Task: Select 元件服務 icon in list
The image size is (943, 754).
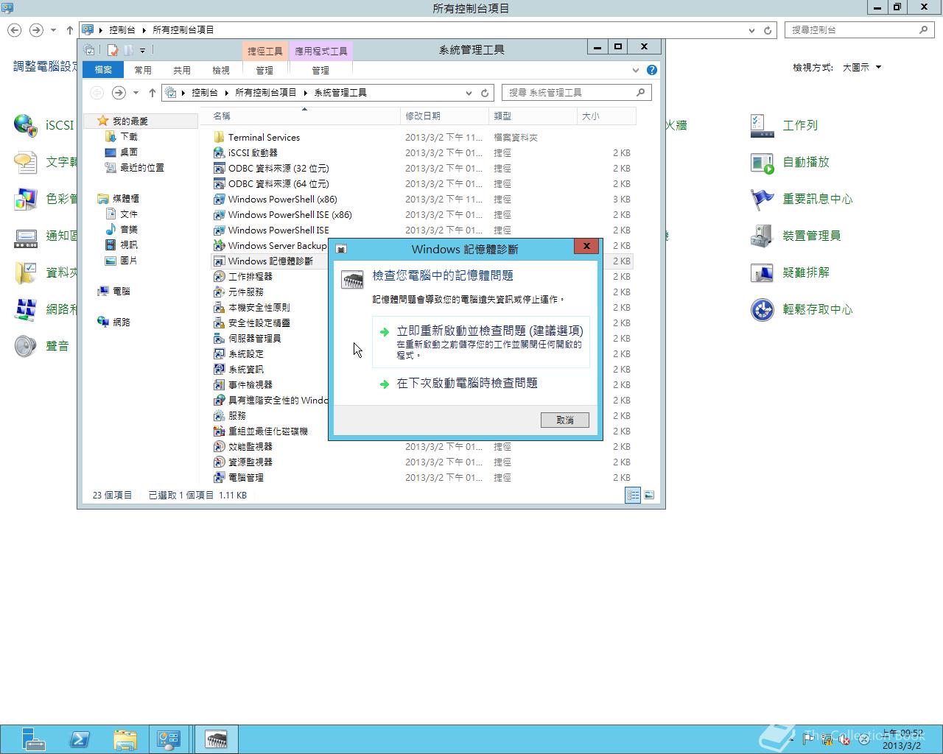Action: coord(219,292)
